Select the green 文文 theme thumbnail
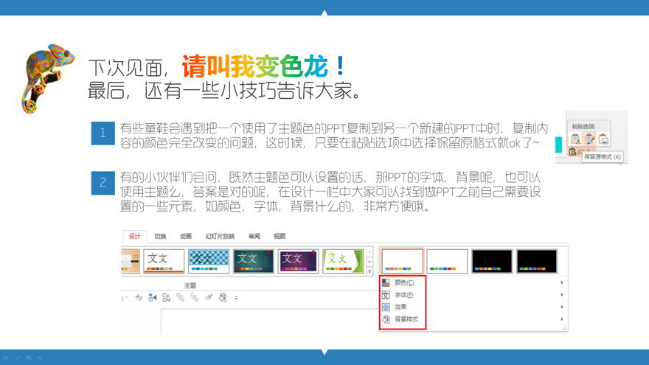 (x=343, y=260)
